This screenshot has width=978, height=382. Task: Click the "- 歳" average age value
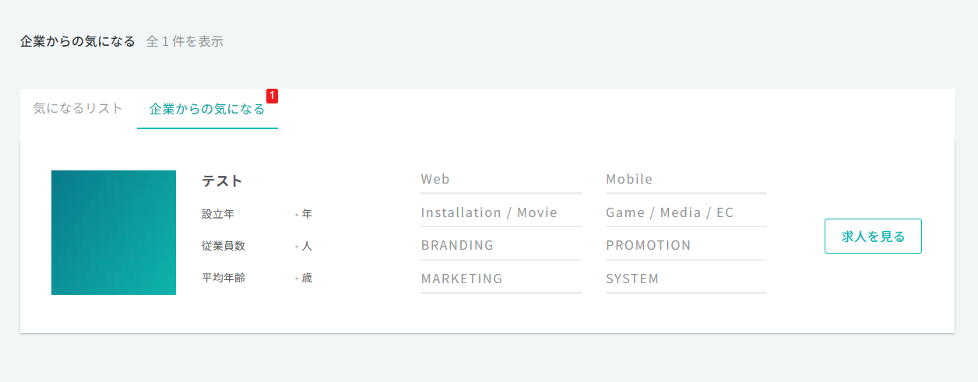pyautogui.click(x=304, y=278)
